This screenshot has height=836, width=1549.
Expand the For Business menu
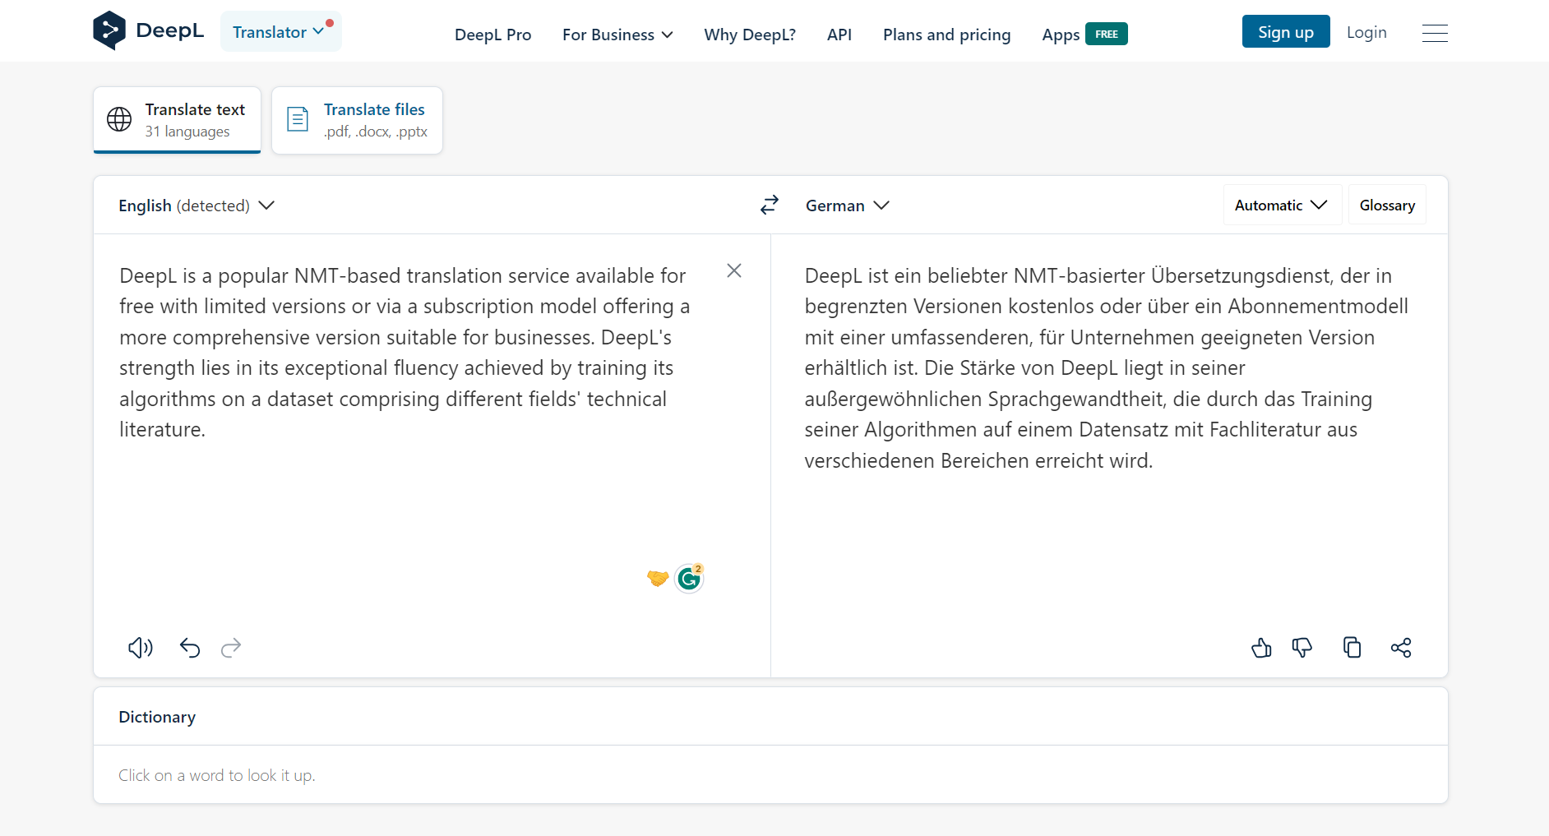pyautogui.click(x=617, y=35)
